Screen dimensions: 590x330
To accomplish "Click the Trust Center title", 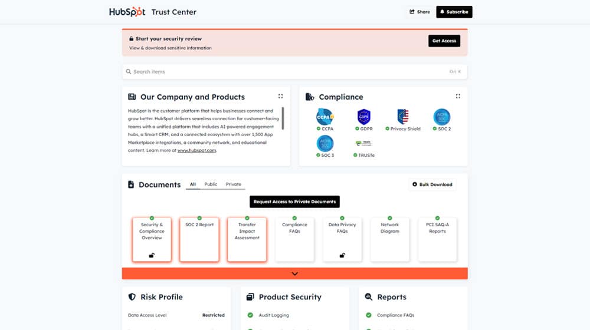I will 174,12.
